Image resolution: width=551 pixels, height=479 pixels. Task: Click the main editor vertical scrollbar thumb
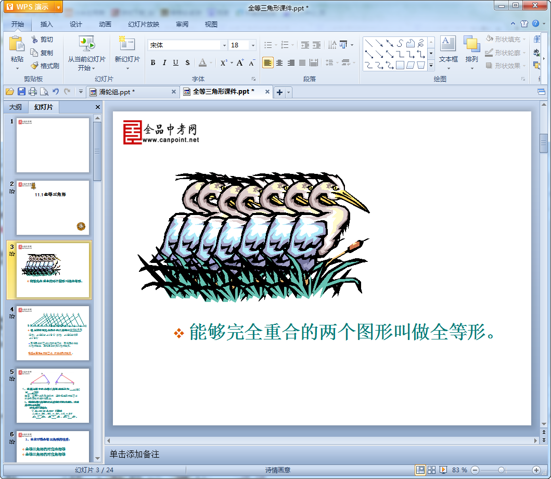coord(544,143)
